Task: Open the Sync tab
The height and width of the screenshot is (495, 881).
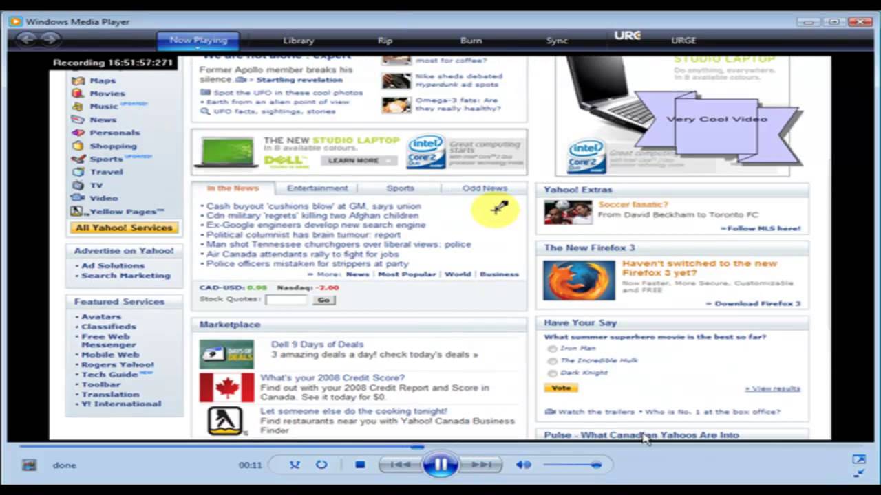Action: click(x=557, y=41)
